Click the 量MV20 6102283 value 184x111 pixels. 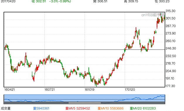point(143,108)
